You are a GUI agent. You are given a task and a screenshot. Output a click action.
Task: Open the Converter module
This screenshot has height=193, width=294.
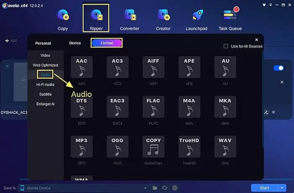click(x=129, y=20)
